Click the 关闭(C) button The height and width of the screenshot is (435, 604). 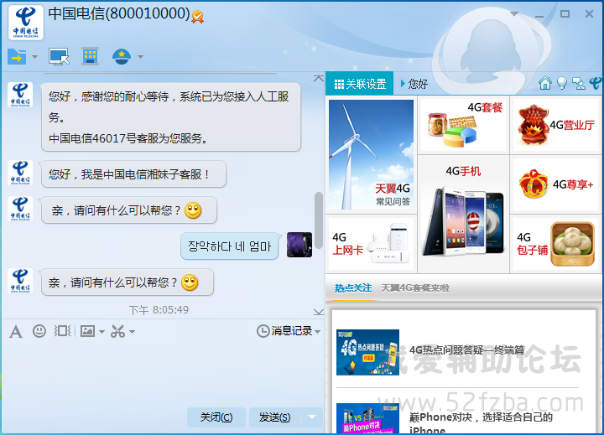pyautogui.click(x=216, y=417)
